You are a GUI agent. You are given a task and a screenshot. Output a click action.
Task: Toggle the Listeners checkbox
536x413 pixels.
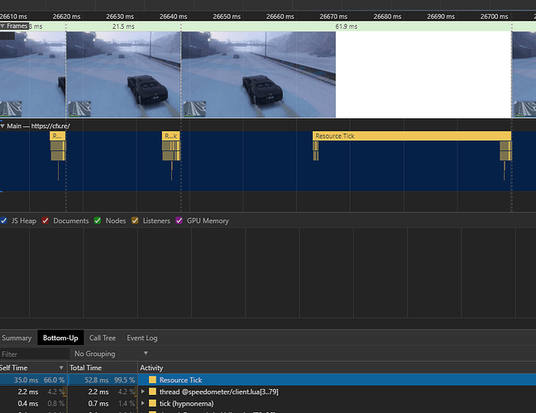click(x=135, y=221)
